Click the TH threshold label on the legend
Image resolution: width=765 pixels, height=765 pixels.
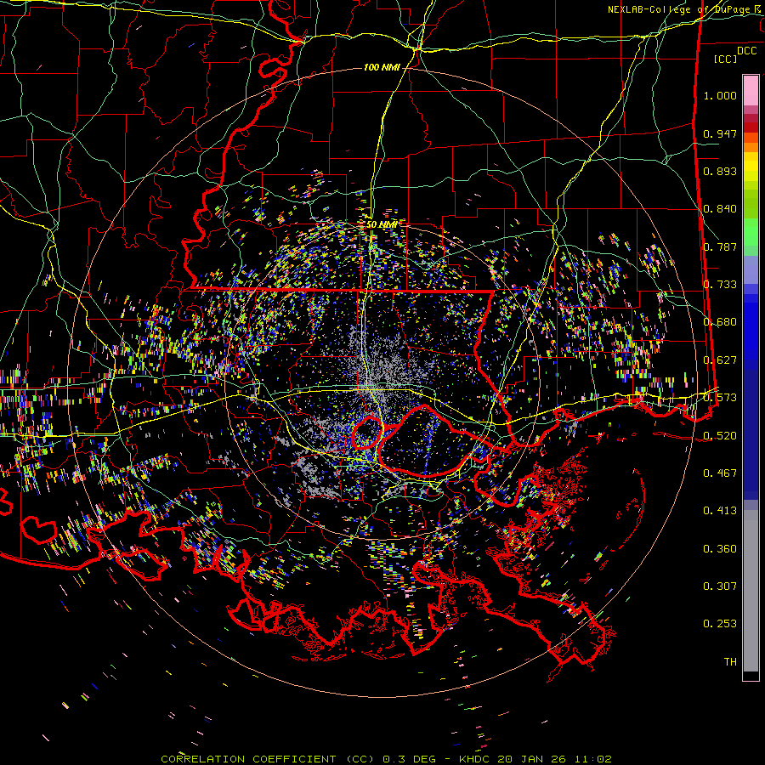tap(730, 662)
